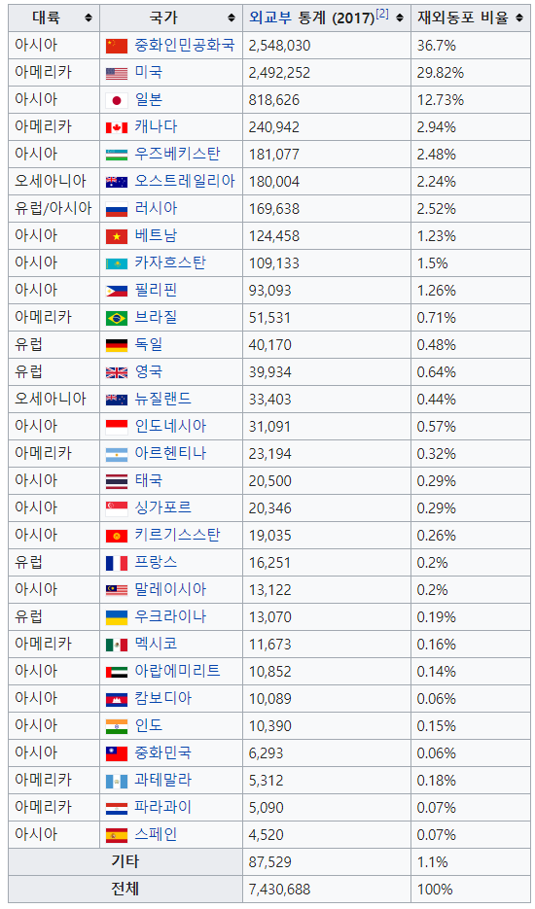This screenshot has height=909, width=535.
Task: Click the New Zealand flag icon
Action: click(117, 400)
